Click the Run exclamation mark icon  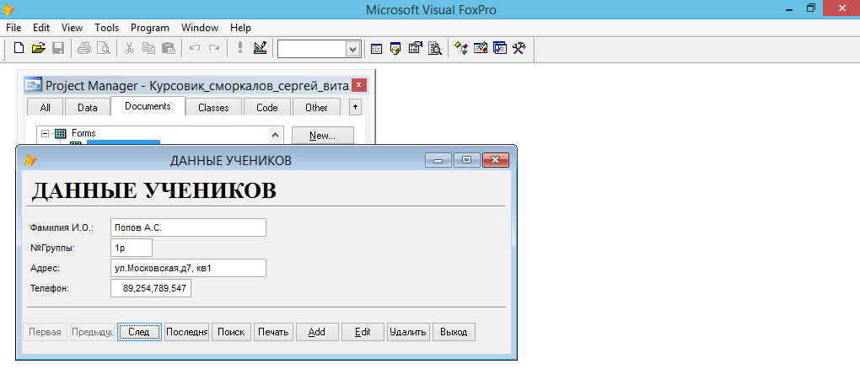(x=239, y=48)
